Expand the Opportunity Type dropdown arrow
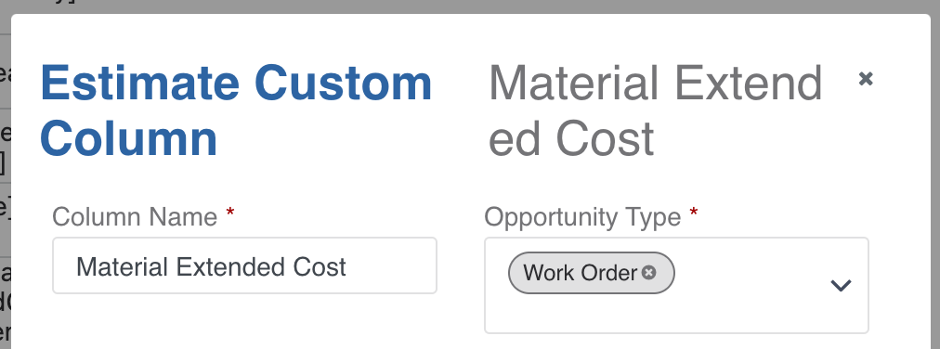The width and height of the screenshot is (940, 349). [842, 286]
